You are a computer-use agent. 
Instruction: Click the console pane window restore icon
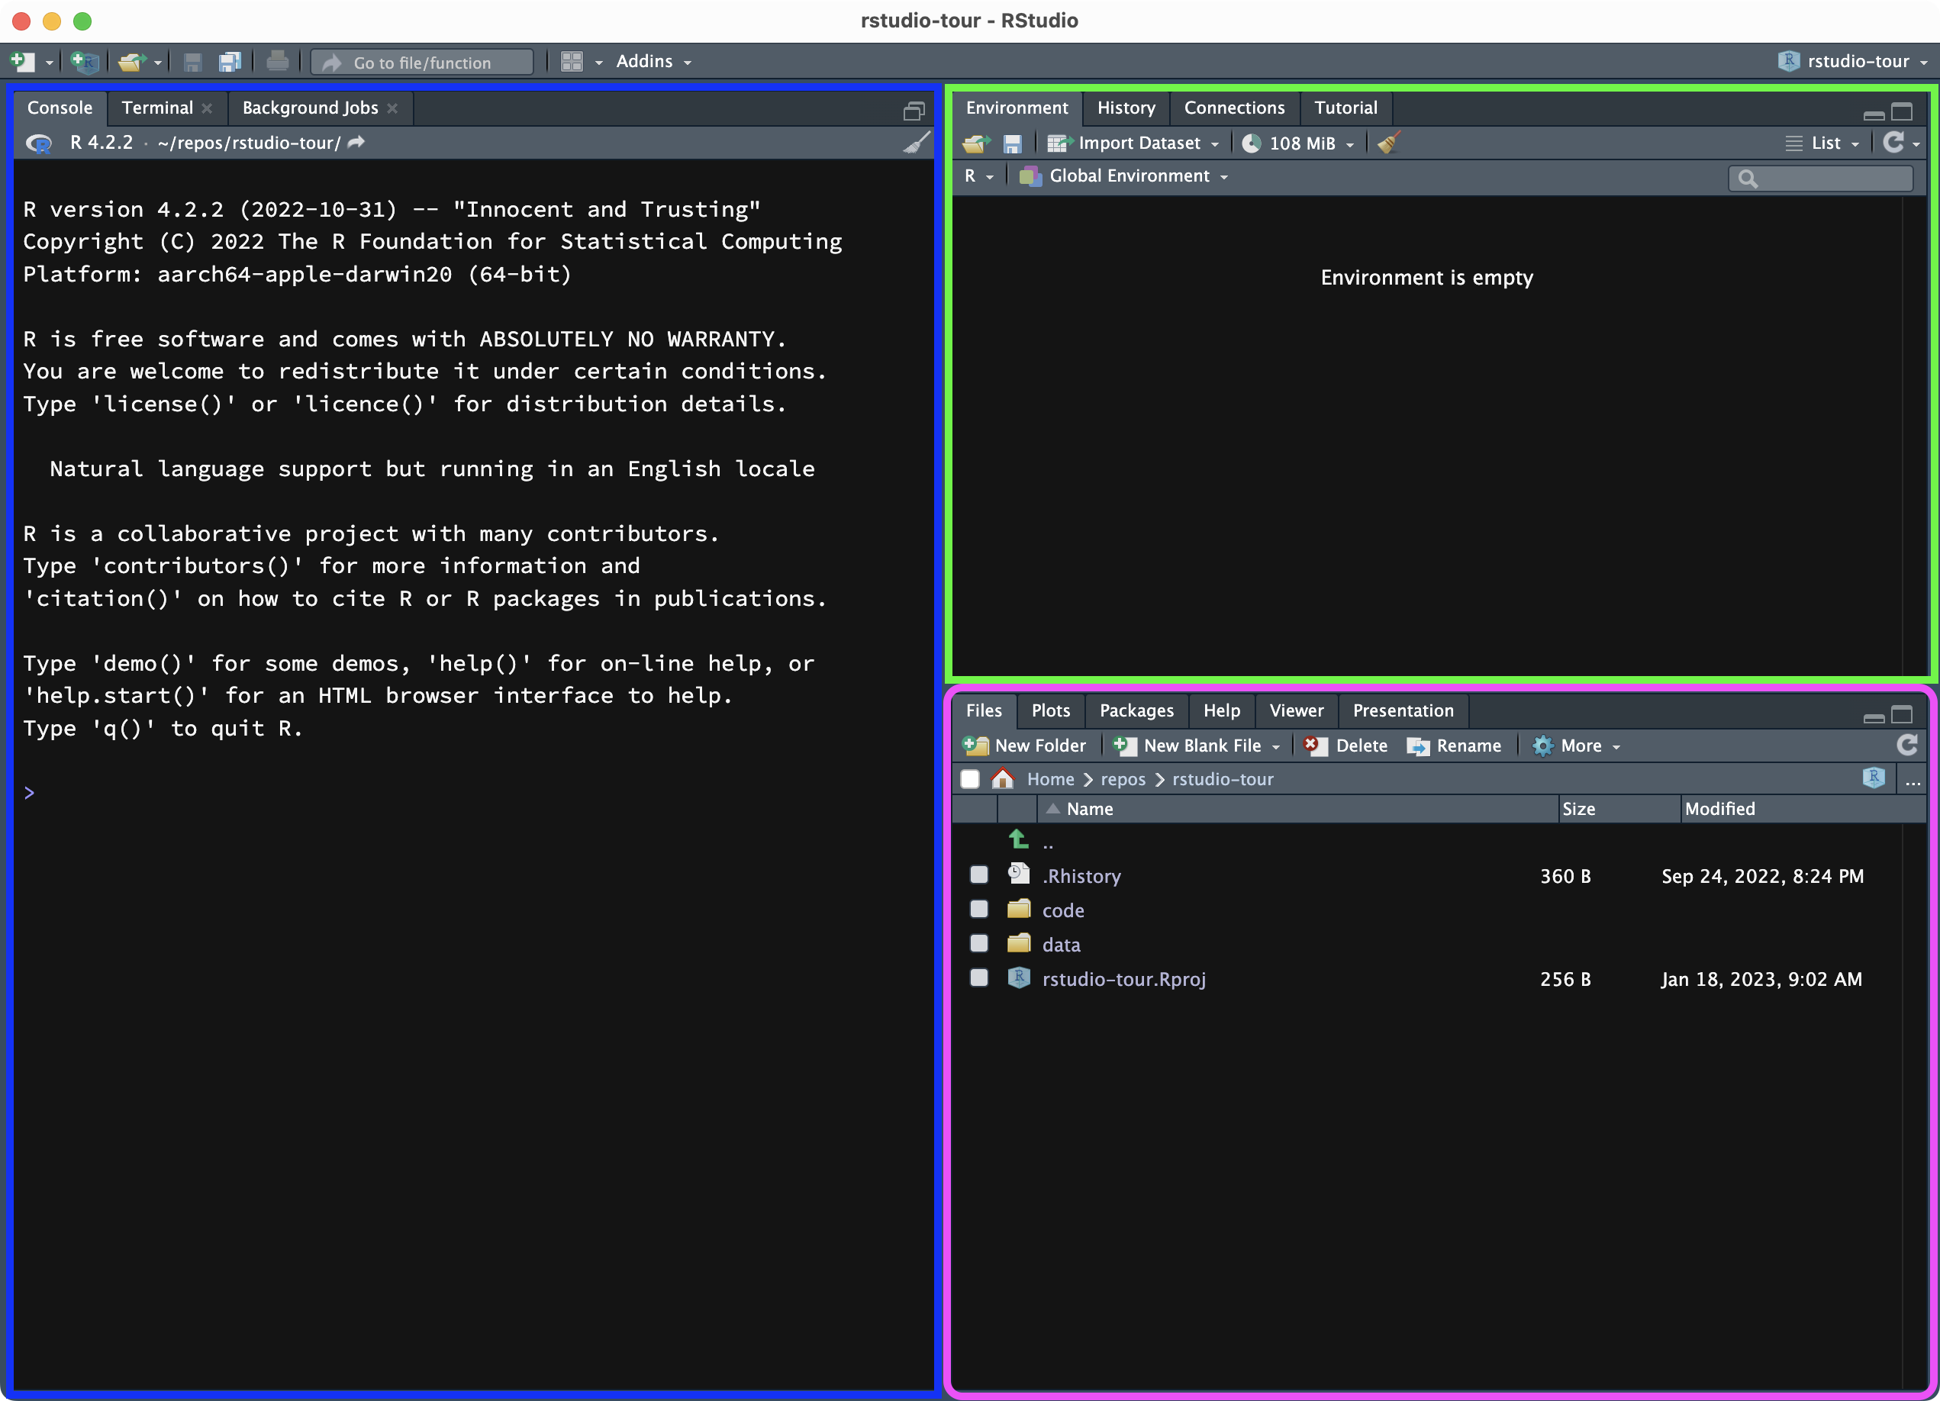click(914, 111)
